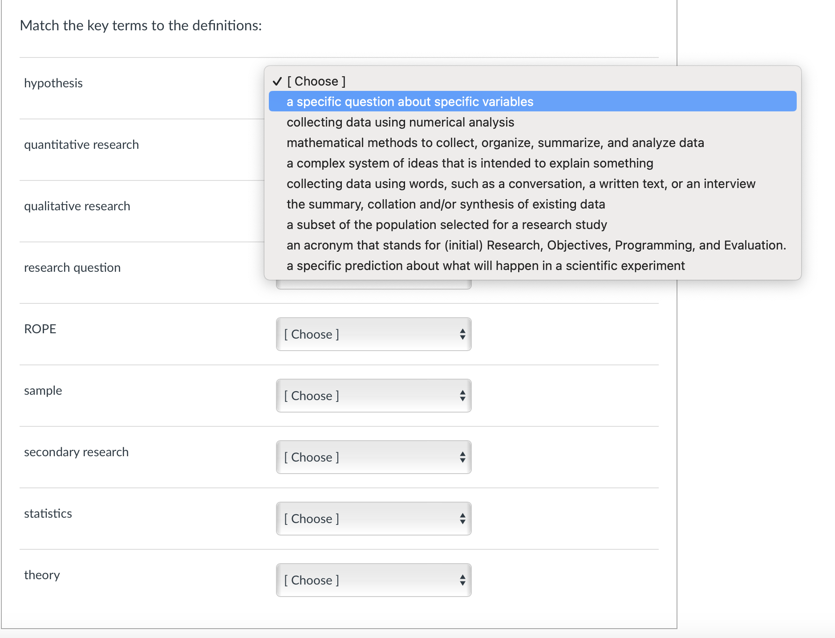The image size is (835, 638).
Task: Expand the theory definition dropdown
Action: tap(373, 580)
